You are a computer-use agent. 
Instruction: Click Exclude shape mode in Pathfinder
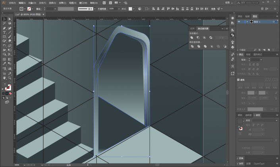click(x=211, y=38)
